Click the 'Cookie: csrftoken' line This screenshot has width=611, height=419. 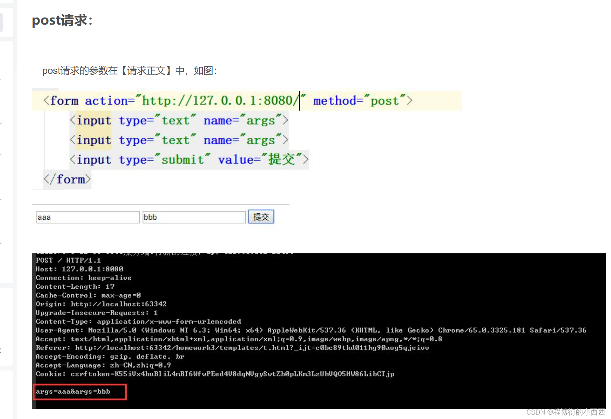(x=215, y=374)
